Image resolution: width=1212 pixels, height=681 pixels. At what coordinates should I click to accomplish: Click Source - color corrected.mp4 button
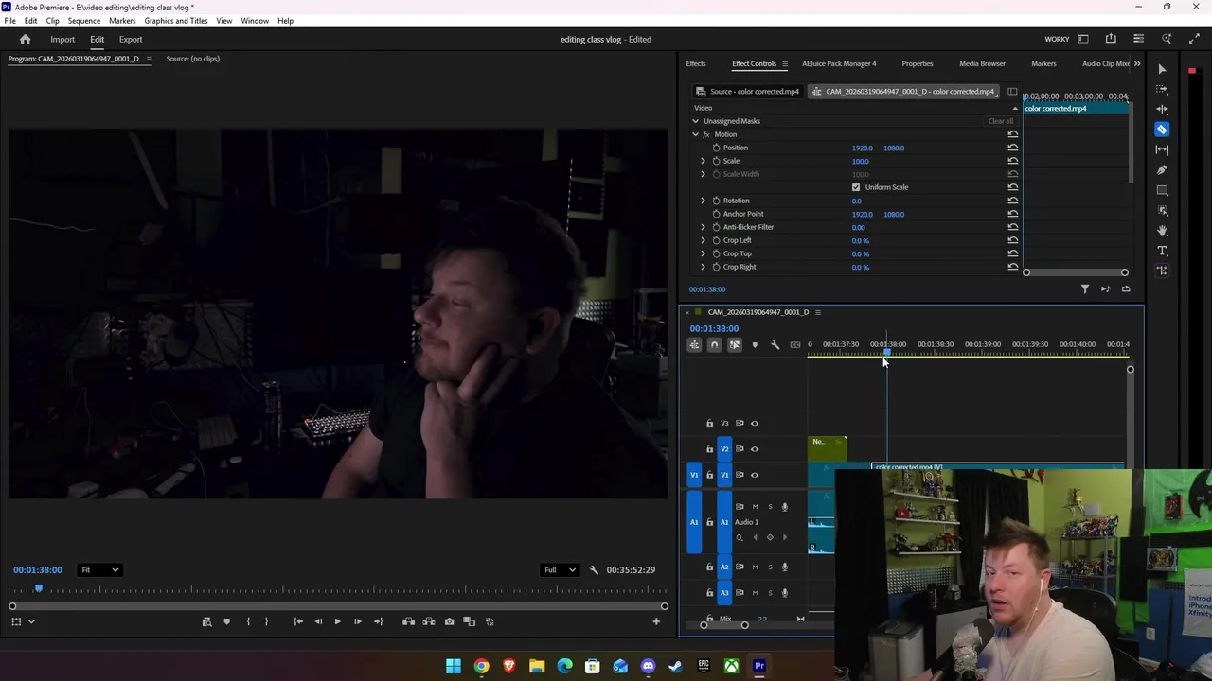click(x=747, y=92)
